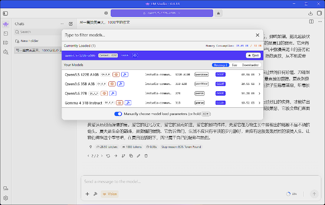The image size is (325, 205).
Task: Close the model picker dialog
Action: 257,35
